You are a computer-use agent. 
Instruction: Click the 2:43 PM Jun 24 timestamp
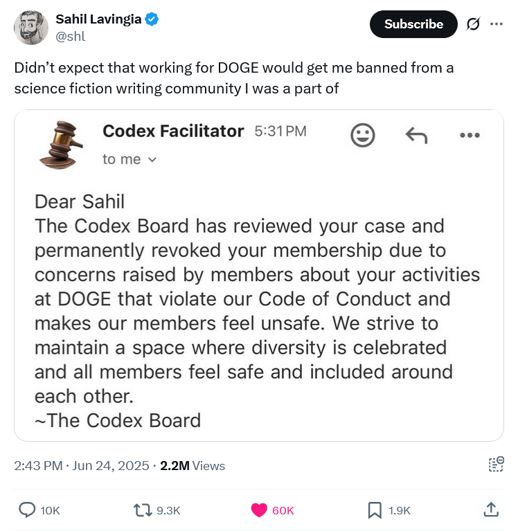point(81,466)
